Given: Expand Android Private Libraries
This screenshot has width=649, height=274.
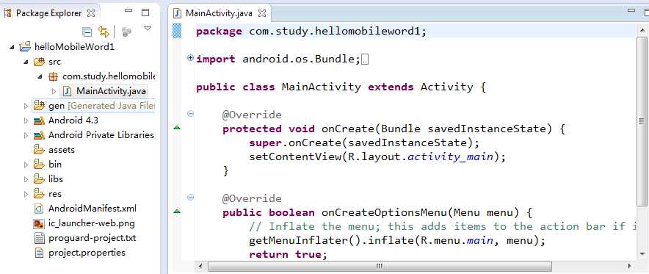Looking at the screenshot, I should tap(26, 135).
